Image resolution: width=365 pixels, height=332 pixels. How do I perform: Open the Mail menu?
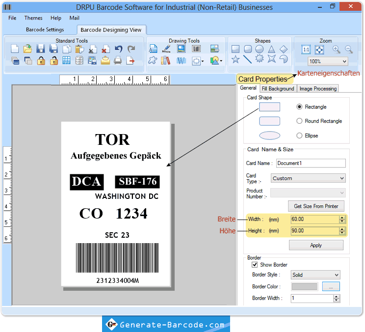click(x=74, y=18)
